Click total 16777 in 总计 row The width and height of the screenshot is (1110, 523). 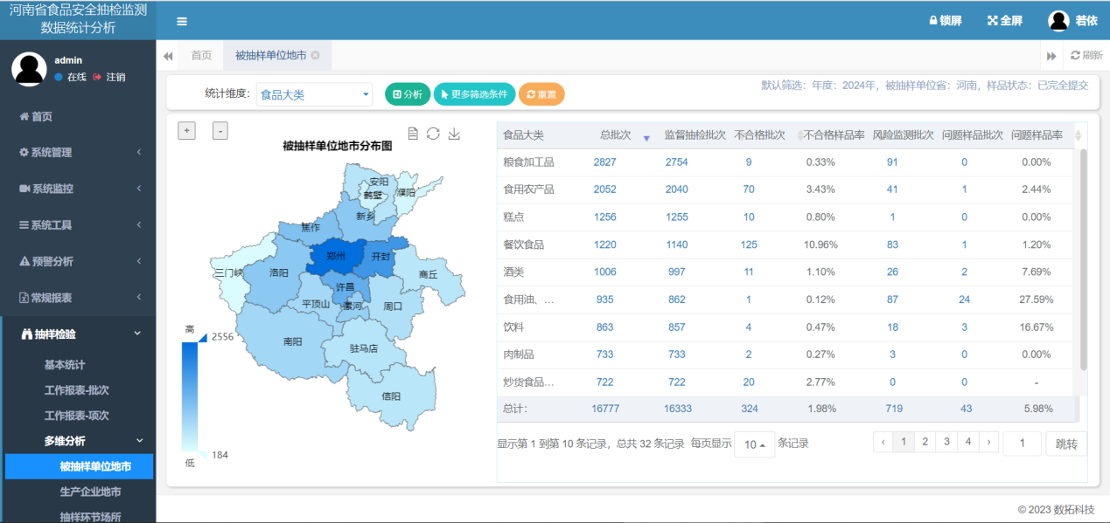[x=605, y=408]
